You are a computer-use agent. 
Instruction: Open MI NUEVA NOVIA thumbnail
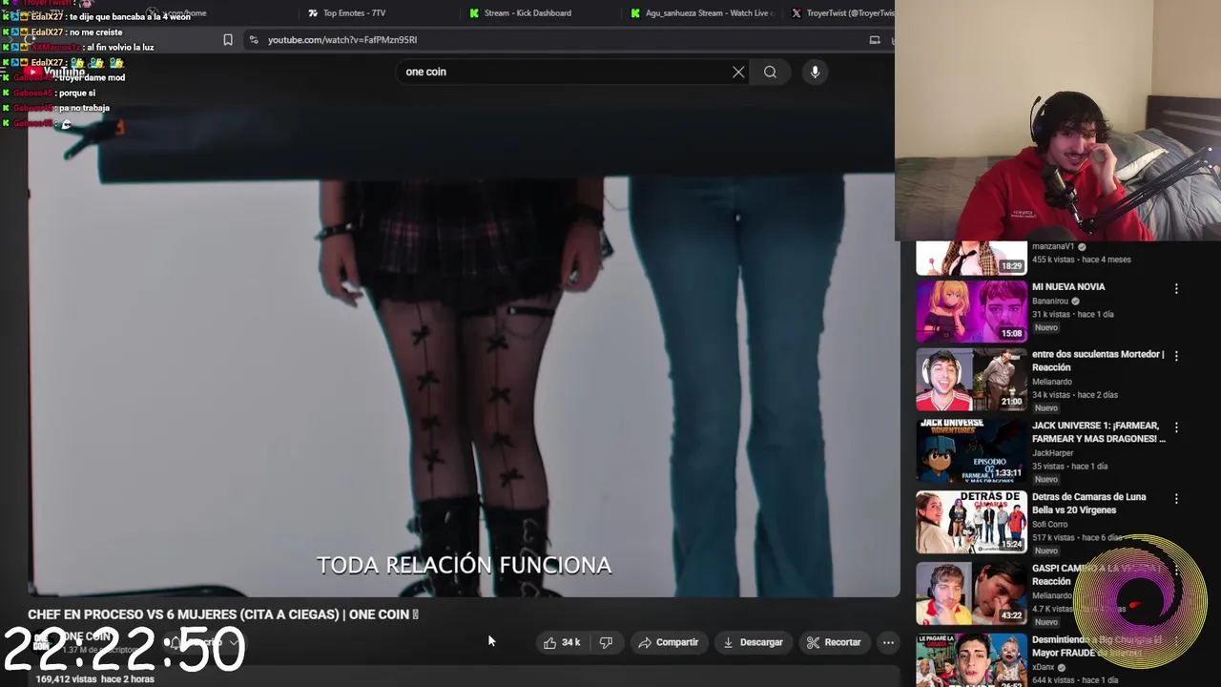tap(971, 310)
